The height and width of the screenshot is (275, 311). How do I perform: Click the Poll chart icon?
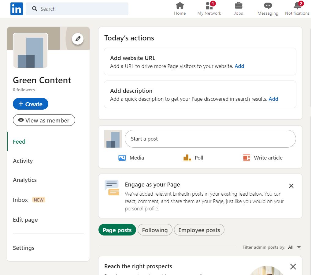tap(187, 158)
